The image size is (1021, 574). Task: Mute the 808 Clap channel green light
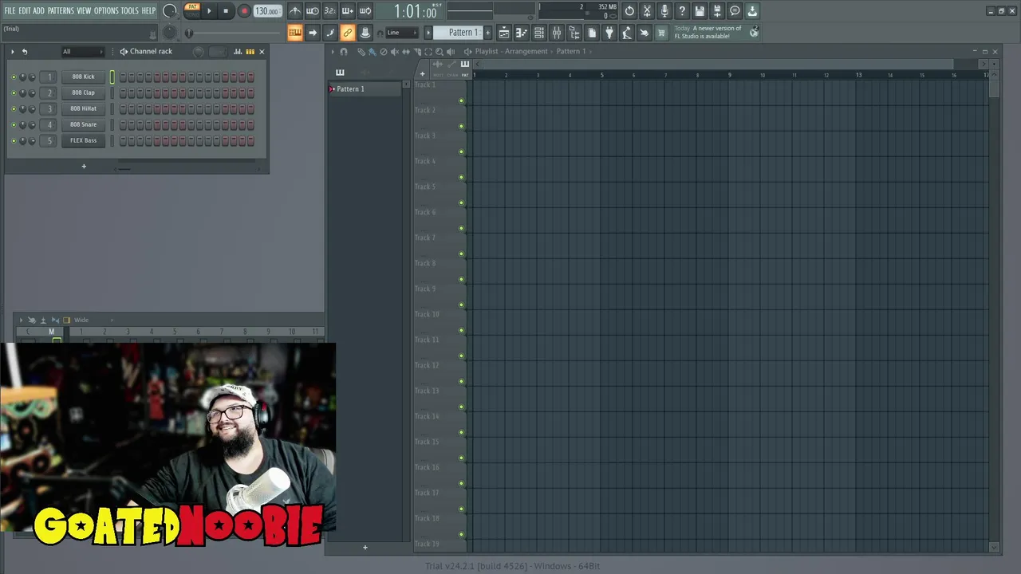[x=14, y=92]
